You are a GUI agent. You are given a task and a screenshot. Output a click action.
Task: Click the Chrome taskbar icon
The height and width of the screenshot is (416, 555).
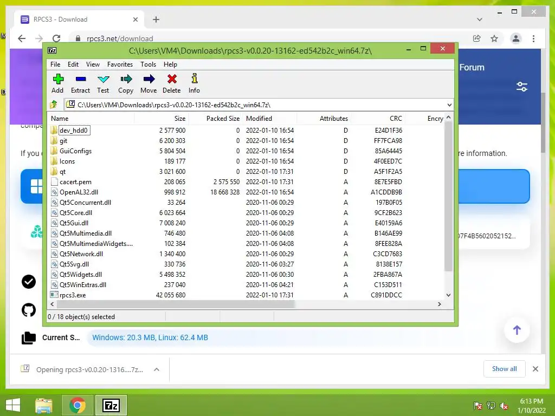[77, 405]
